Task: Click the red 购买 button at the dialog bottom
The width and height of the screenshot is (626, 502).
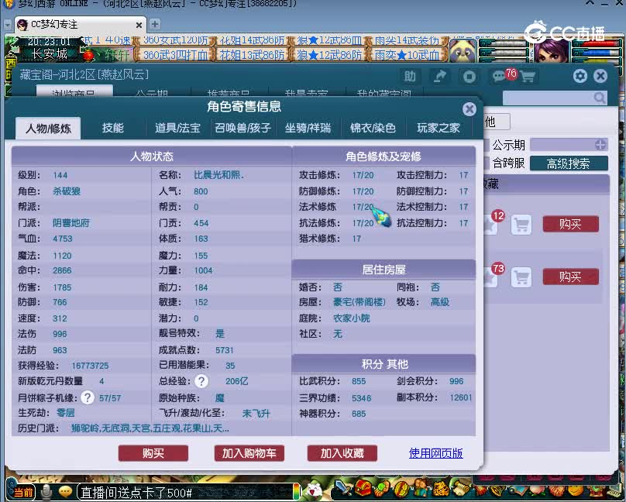Action: coord(153,453)
